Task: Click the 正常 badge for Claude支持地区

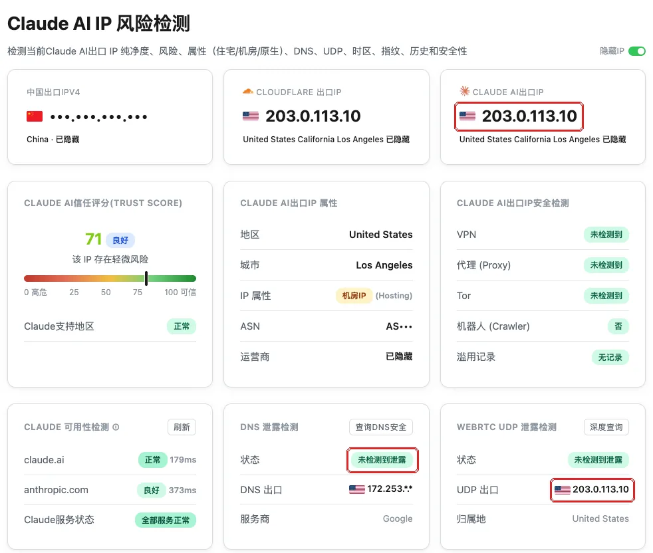Action: click(x=182, y=326)
